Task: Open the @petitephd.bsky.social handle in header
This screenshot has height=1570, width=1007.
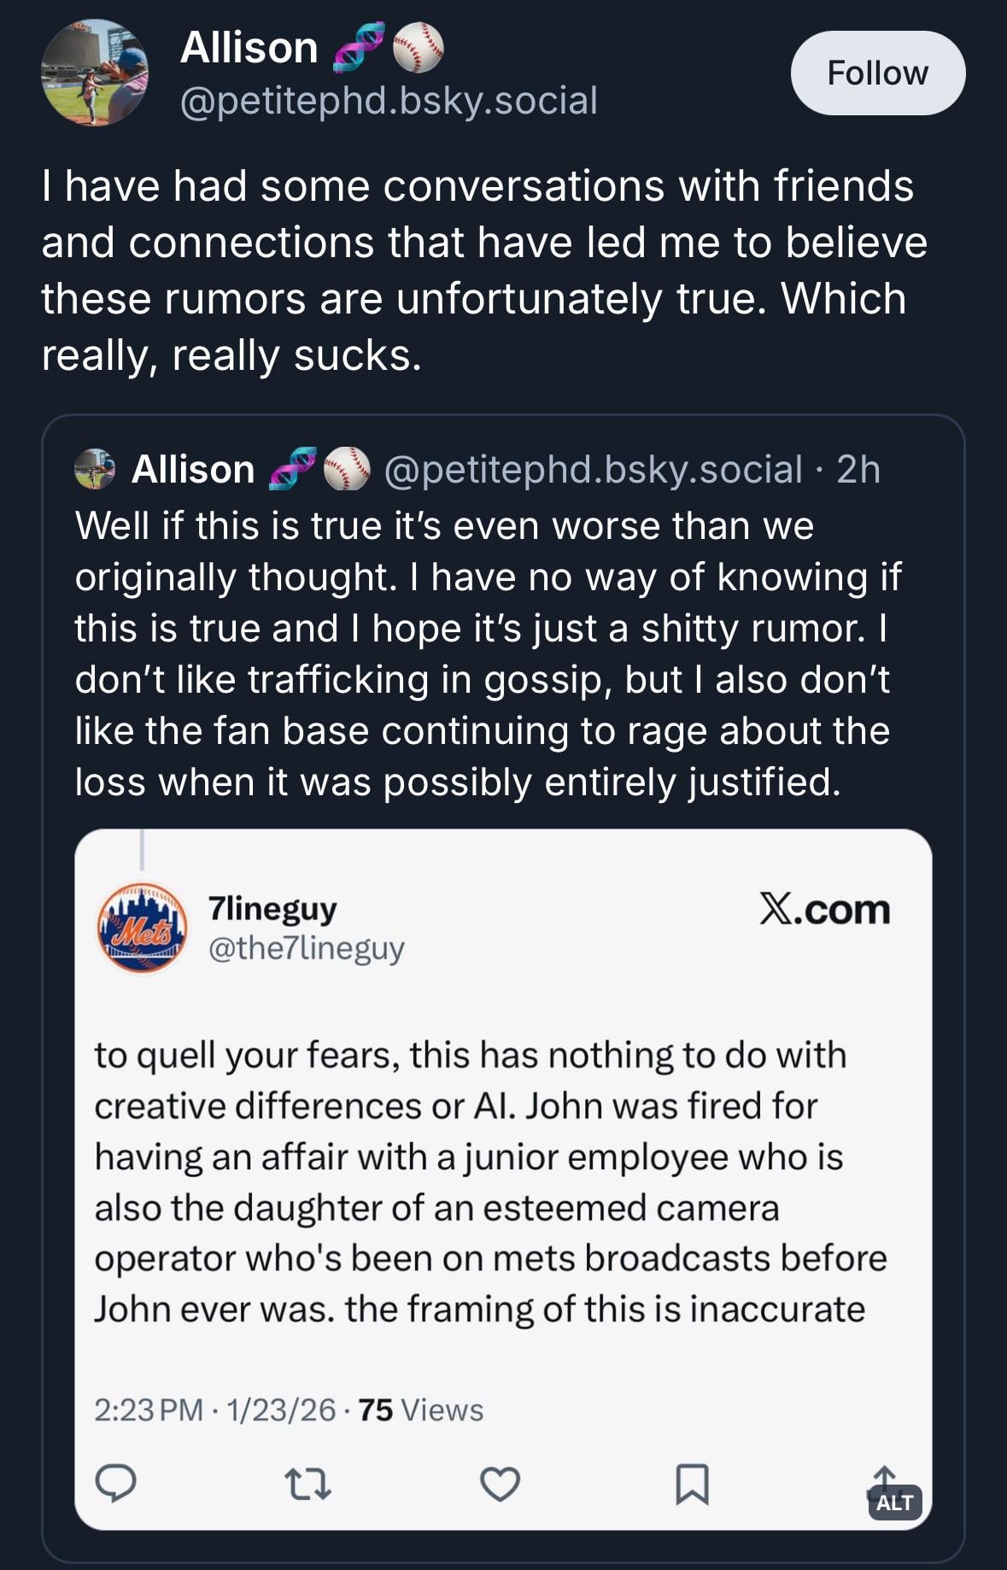Action: point(389,101)
